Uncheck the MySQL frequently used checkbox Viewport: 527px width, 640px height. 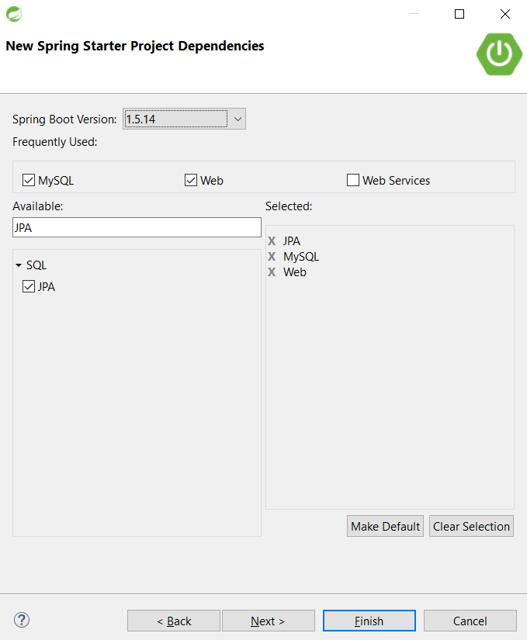click(x=29, y=181)
